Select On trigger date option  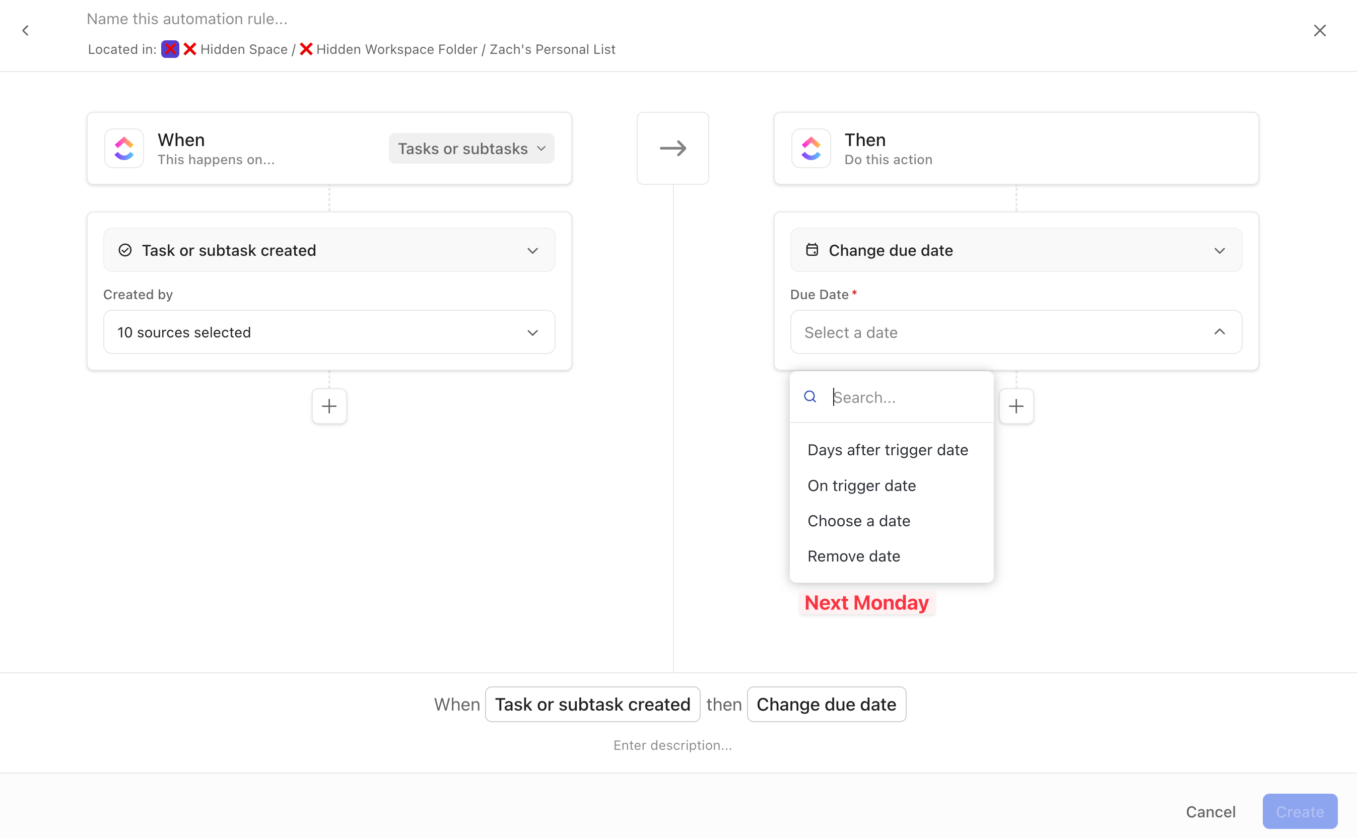[892, 485]
